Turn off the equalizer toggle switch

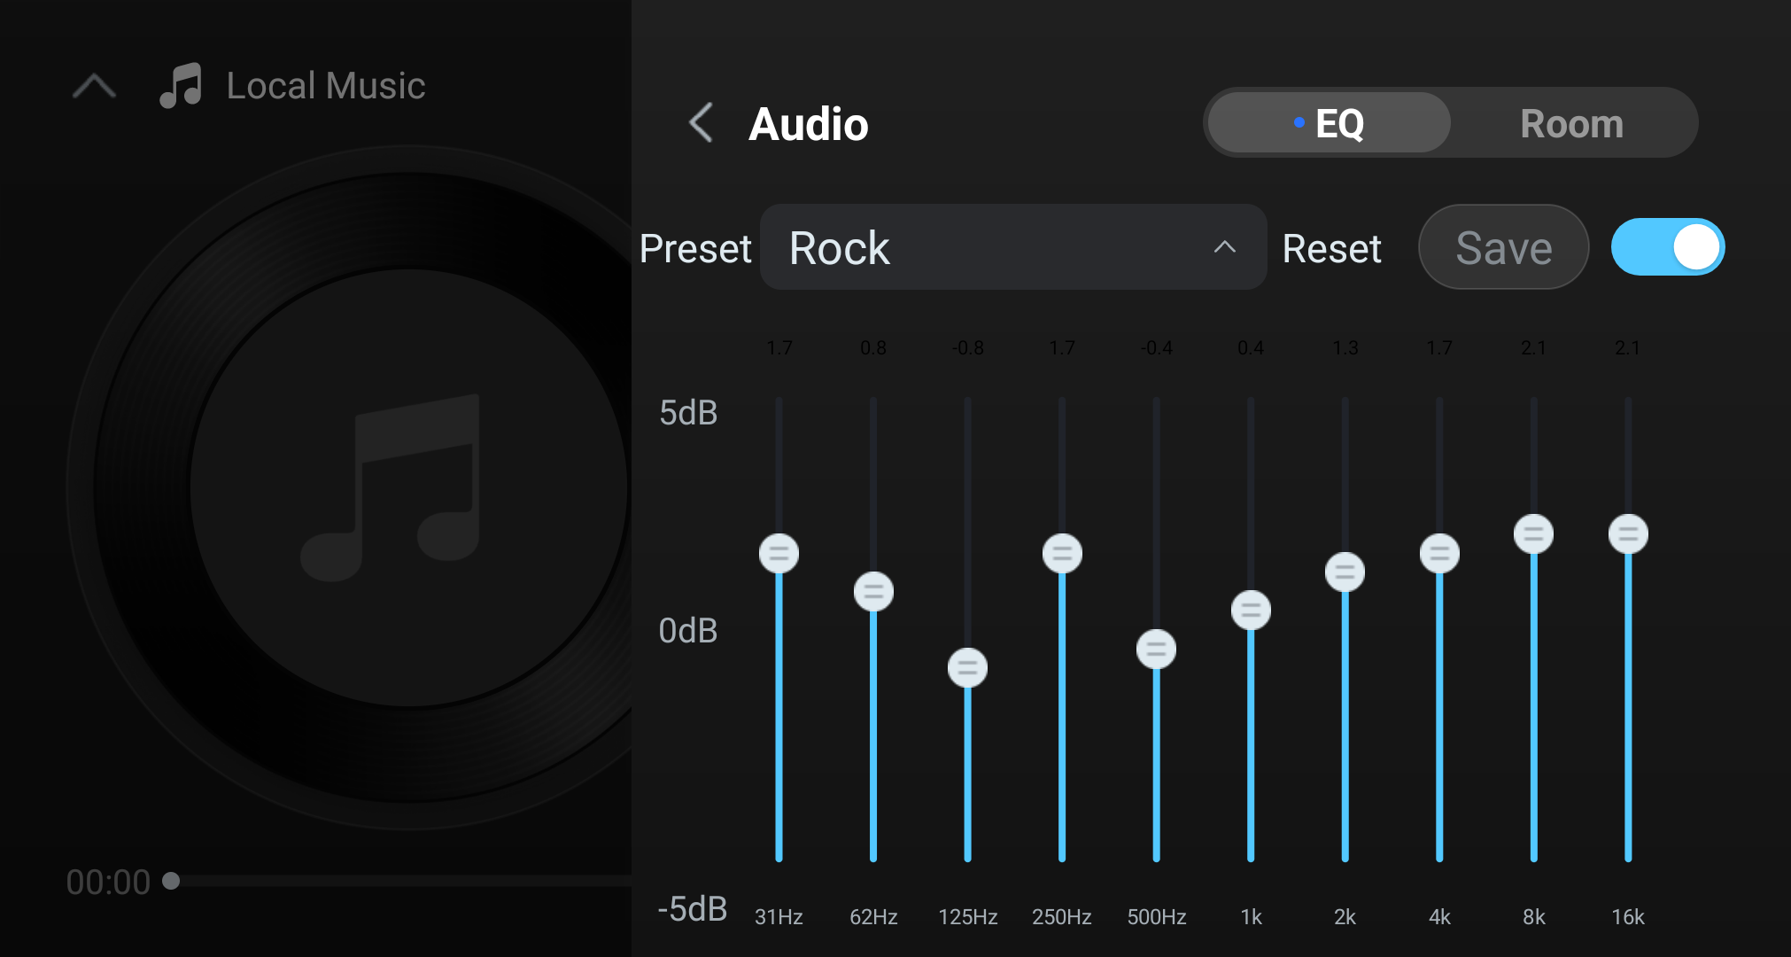pos(1668,247)
